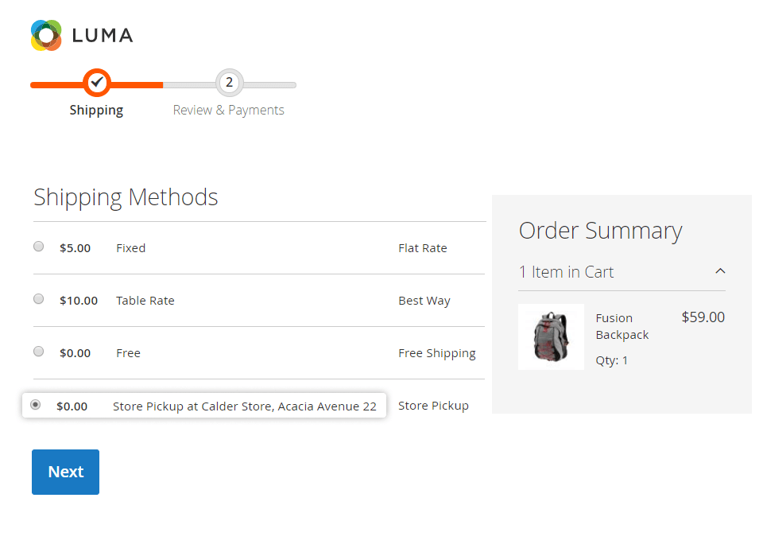Image resolution: width=763 pixels, height=560 pixels.
Task: Select the $10.00 Table Rate radio button
Action: pos(39,299)
